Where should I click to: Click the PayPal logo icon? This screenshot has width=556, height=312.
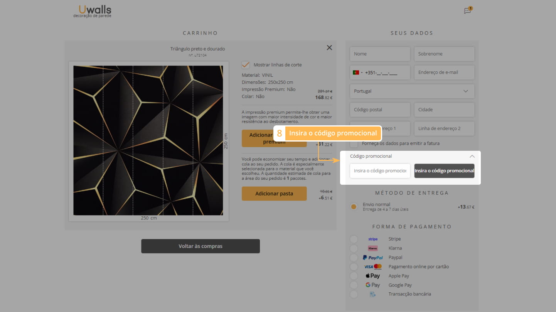(x=373, y=258)
